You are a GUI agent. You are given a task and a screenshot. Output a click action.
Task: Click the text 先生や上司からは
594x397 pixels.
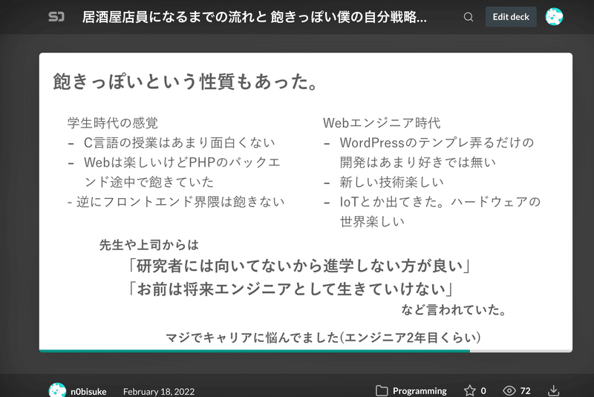coord(149,245)
